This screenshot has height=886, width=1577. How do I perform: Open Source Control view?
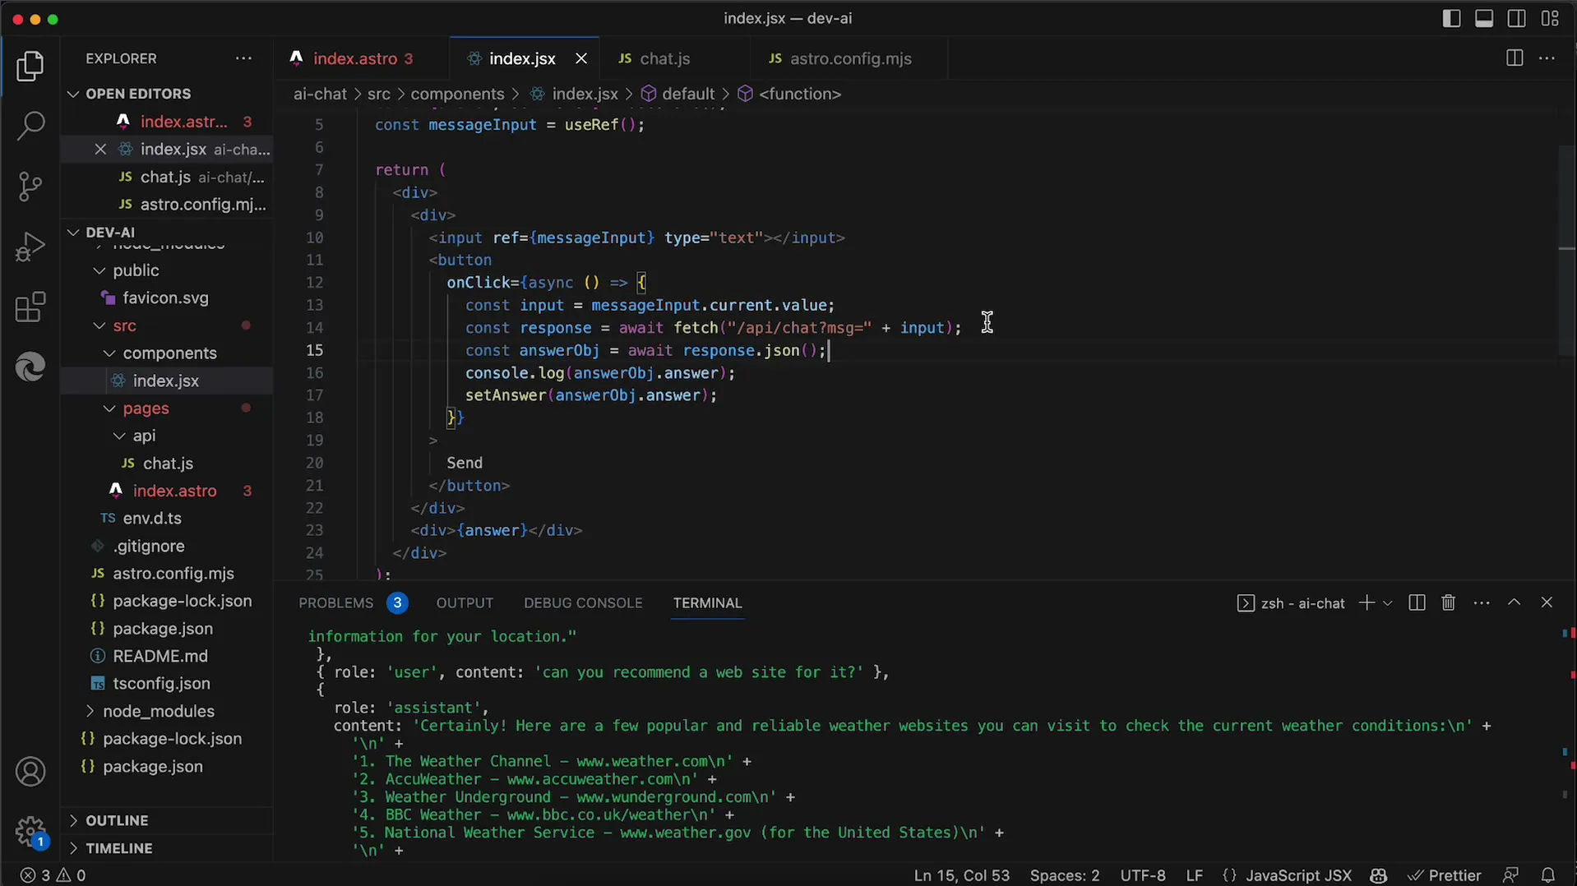(x=30, y=187)
